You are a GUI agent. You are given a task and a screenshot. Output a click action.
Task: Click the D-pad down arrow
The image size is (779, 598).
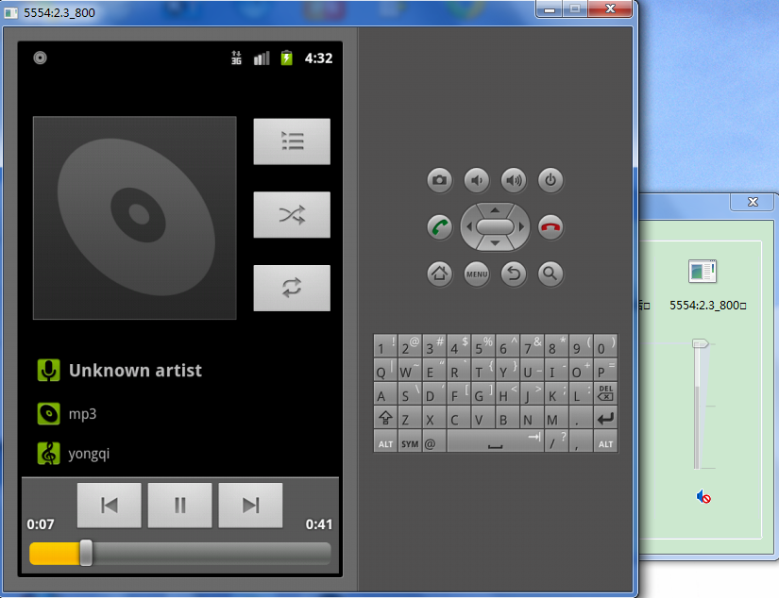pos(495,243)
